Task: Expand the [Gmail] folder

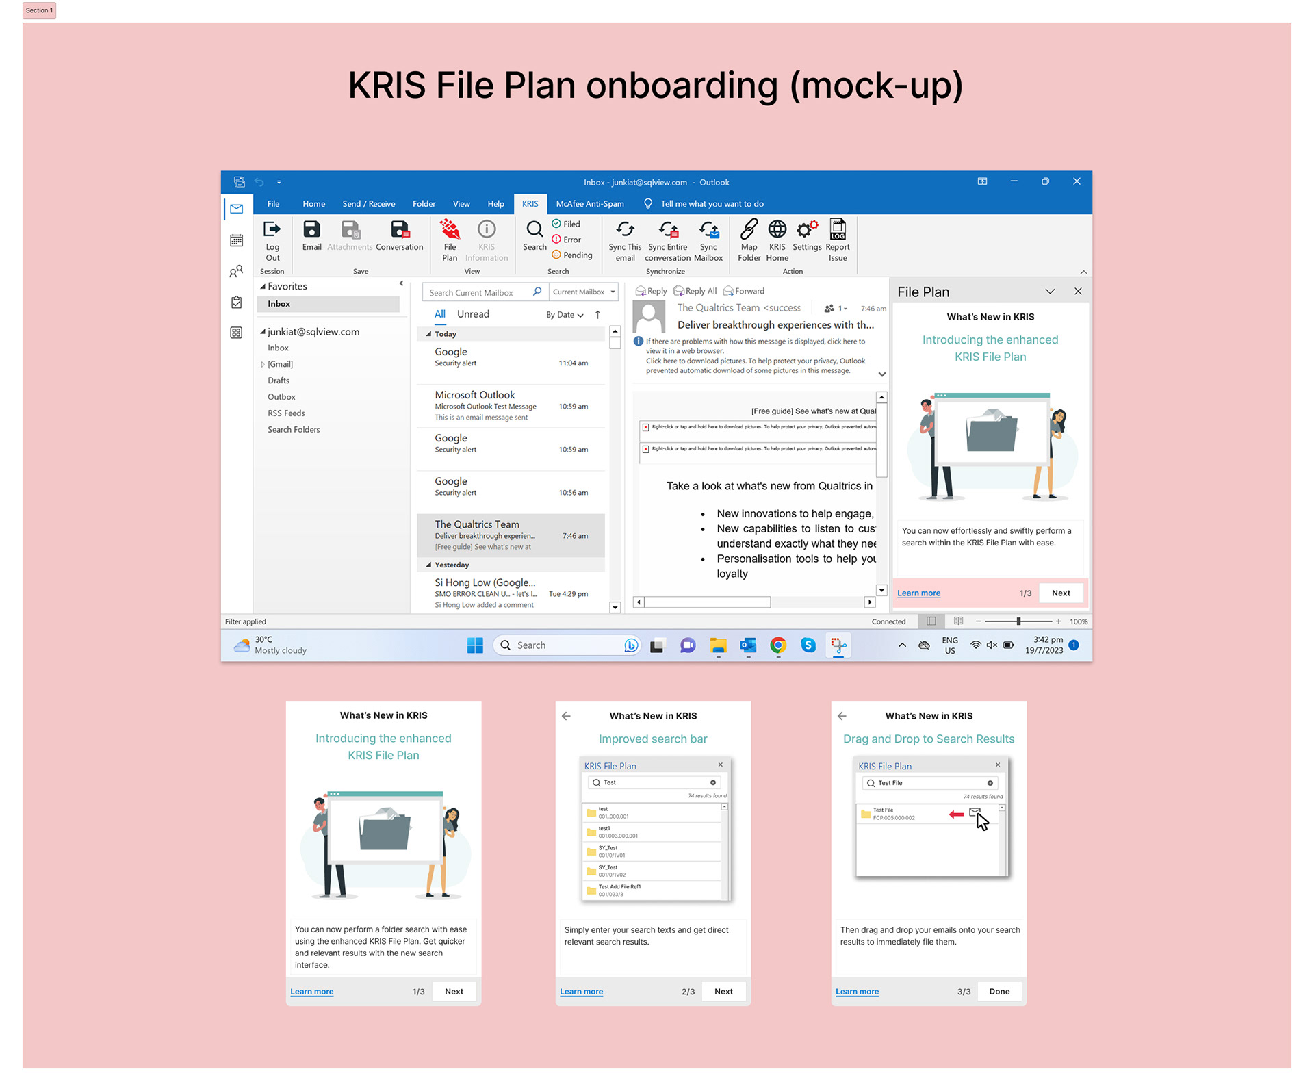Action: pos(263,365)
